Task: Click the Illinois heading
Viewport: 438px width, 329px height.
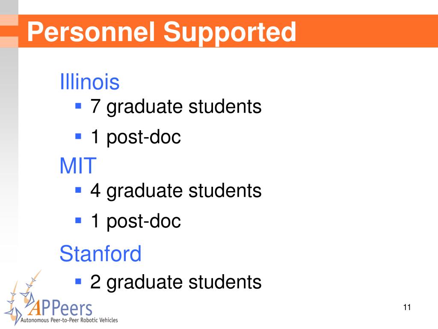Action: click(90, 81)
